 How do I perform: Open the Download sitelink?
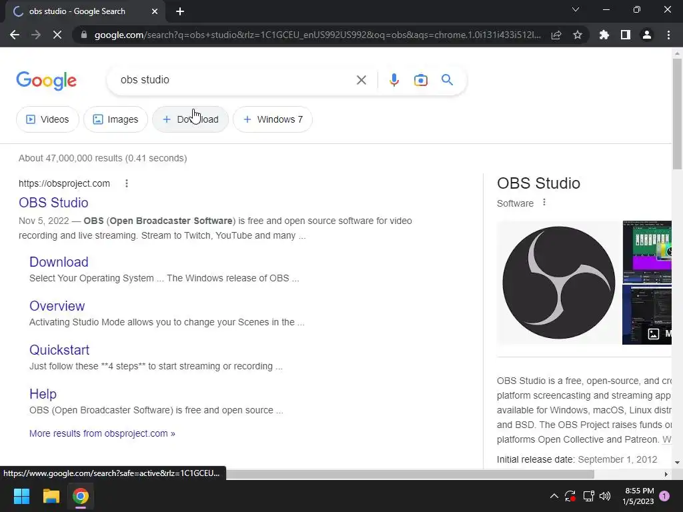59,261
